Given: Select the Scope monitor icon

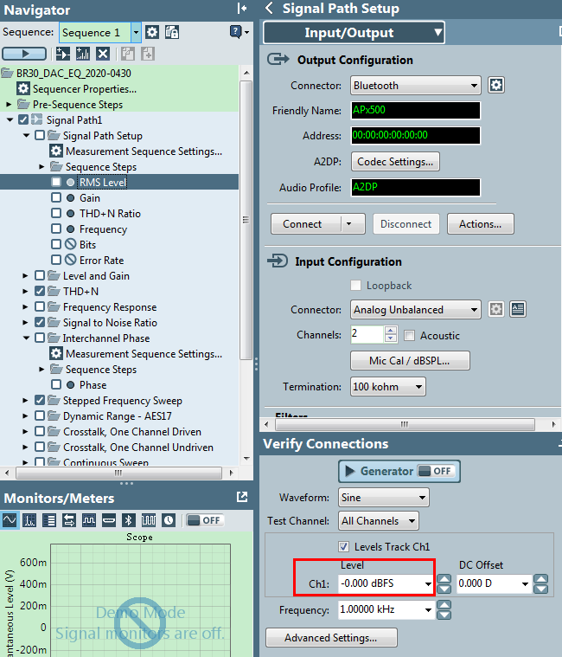Looking at the screenshot, I should coord(10,520).
